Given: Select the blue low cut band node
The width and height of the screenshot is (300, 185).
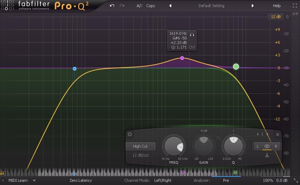Looking at the screenshot, I should tap(74, 69).
